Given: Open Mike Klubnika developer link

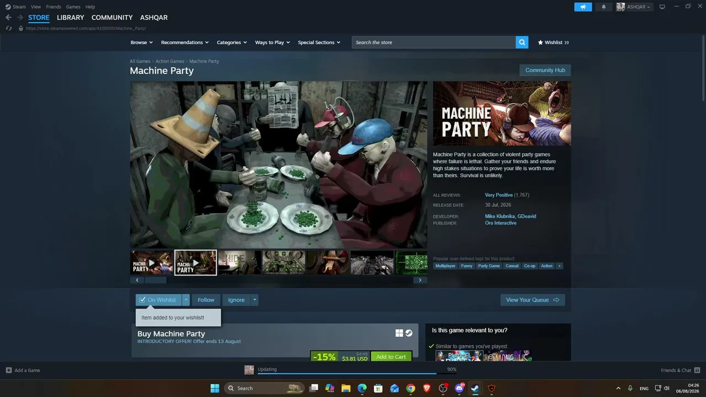Looking at the screenshot, I should [500, 216].
